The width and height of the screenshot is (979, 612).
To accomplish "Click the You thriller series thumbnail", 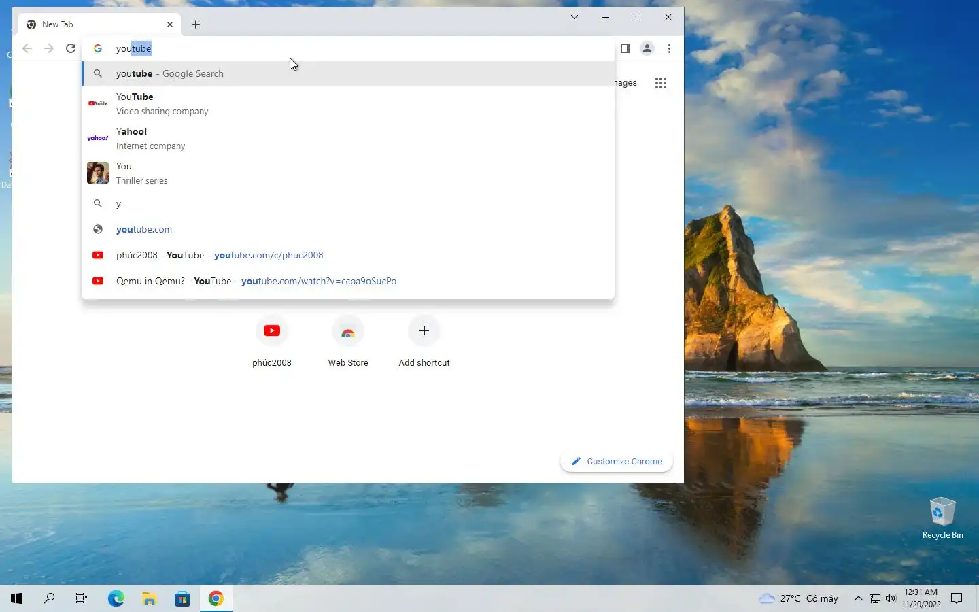I will (x=98, y=173).
